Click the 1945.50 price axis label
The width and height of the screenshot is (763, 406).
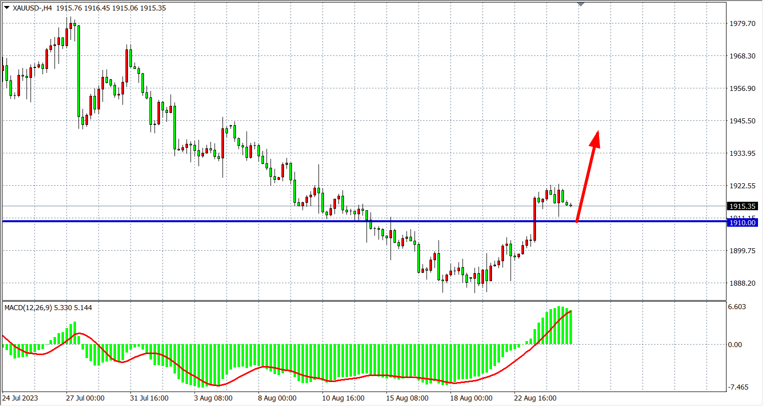coord(742,121)
